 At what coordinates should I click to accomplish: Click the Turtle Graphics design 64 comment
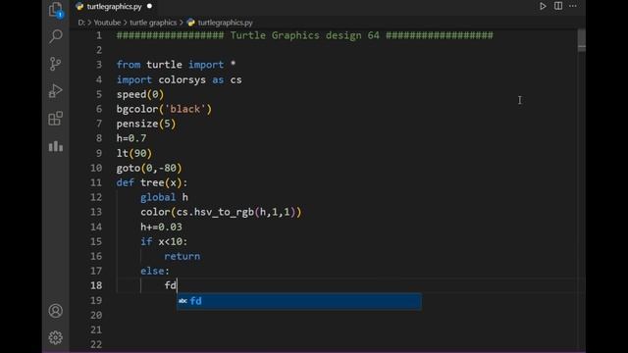(304, 35)
